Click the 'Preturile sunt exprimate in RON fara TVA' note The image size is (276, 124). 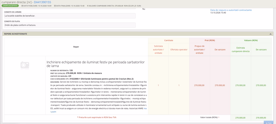point(97,117)
